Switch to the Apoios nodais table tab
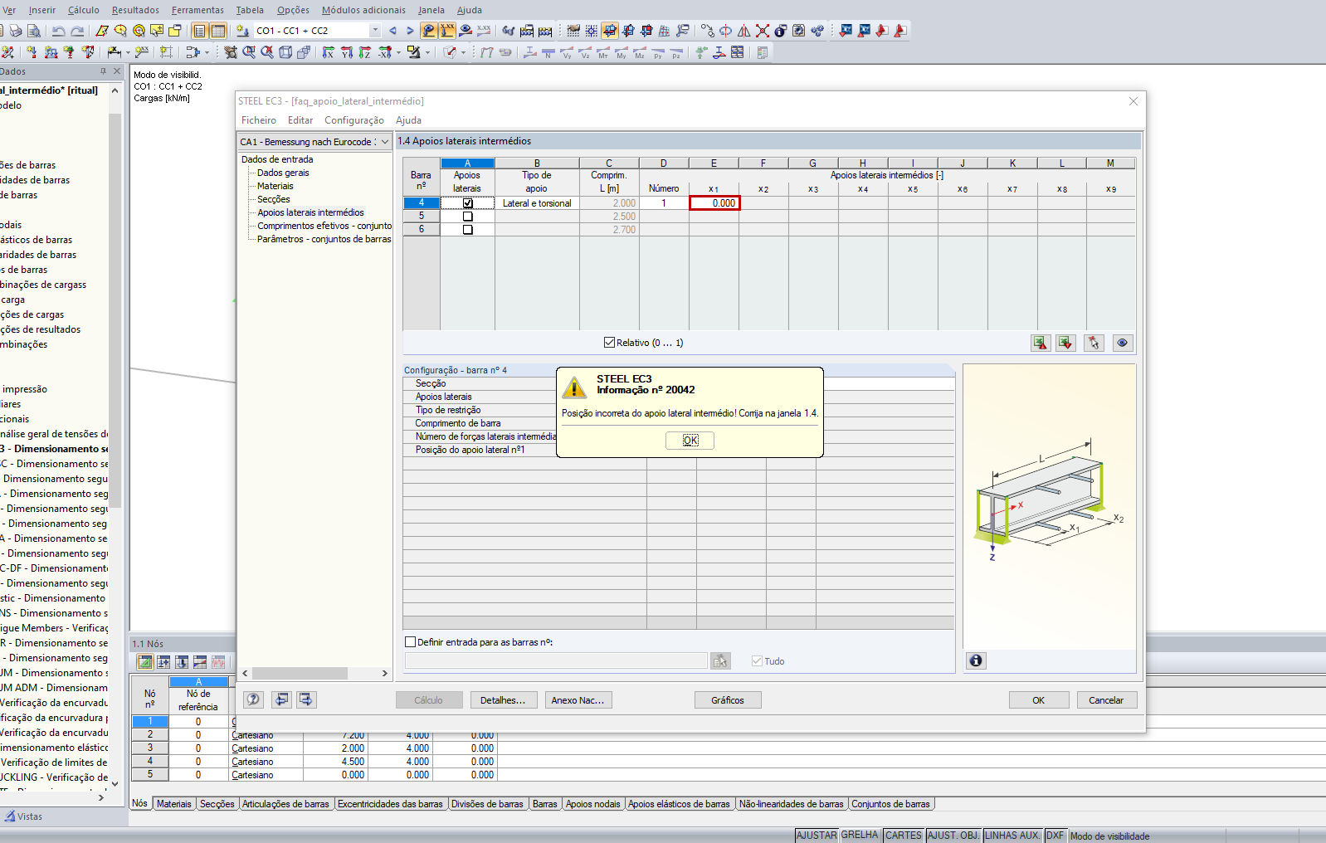The height and width of the screenshot is (843, 1326). click(593, 804)
